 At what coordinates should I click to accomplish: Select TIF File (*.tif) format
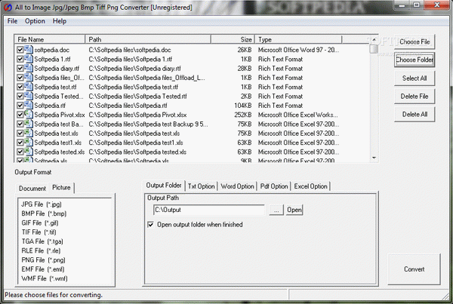point(39,232)
